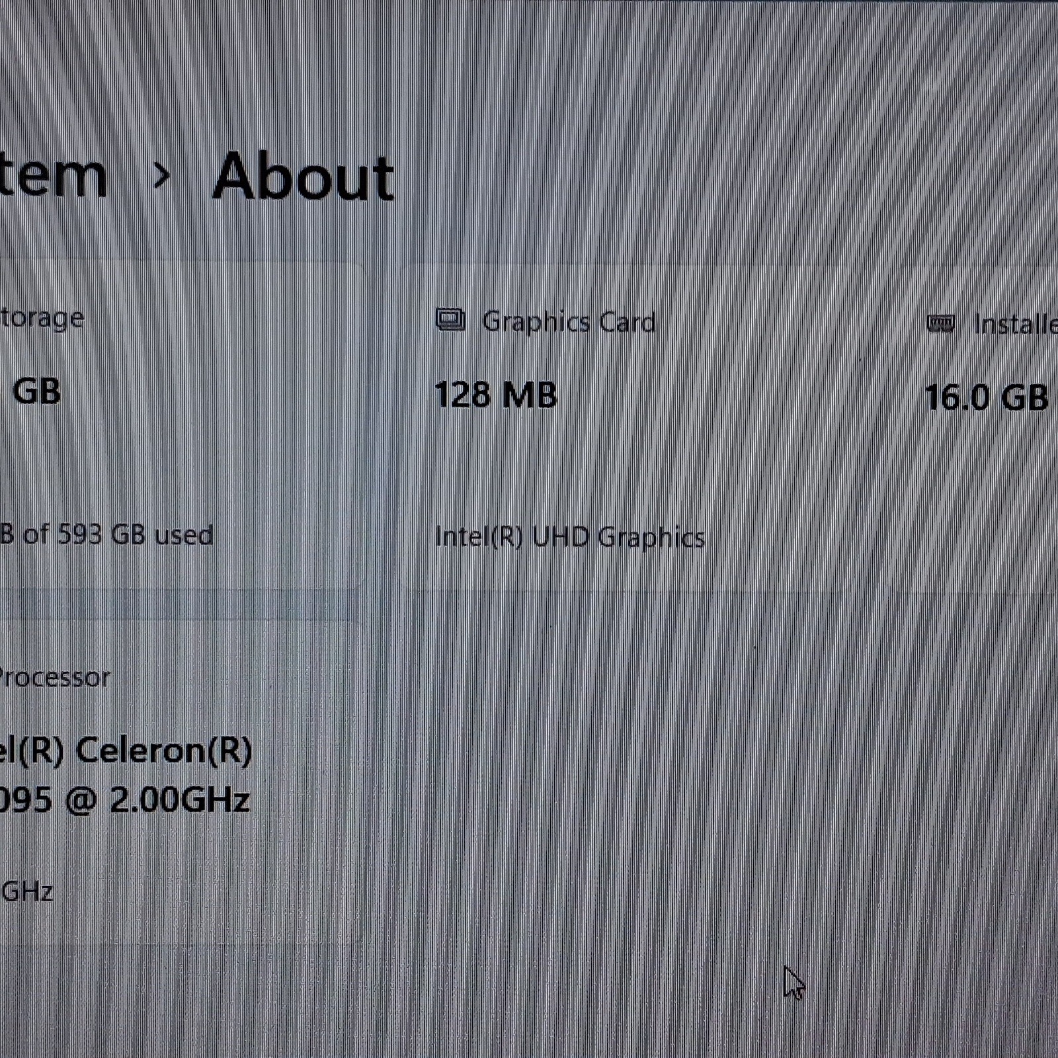Select the Intel(R) UHD Graphics text

pos(570,537)
